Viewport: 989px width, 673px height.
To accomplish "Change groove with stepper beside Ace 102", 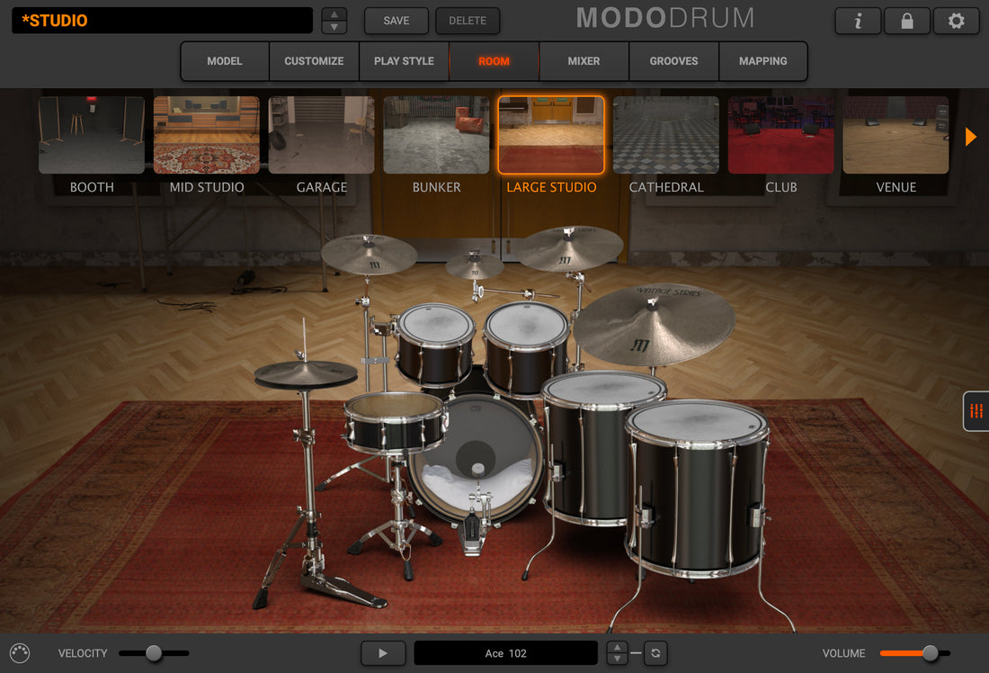I will pyautogui.click(x=617, y=653).
